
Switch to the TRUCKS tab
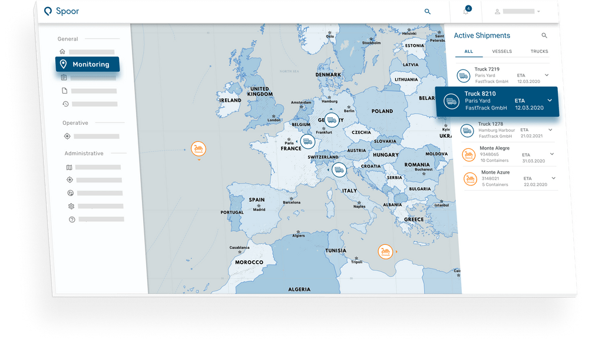(x=540, y=51)
